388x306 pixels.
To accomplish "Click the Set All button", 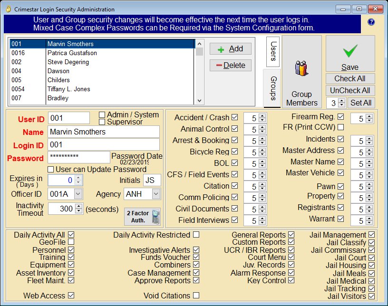I will coord(361,103).
